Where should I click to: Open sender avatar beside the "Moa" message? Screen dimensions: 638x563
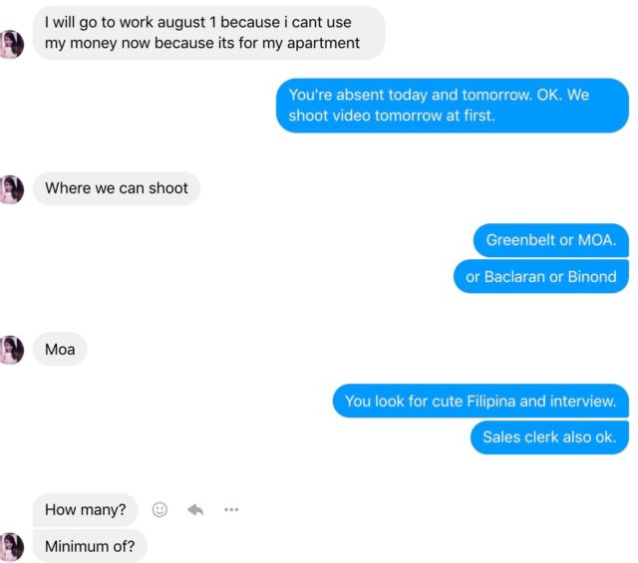point(12,350)
